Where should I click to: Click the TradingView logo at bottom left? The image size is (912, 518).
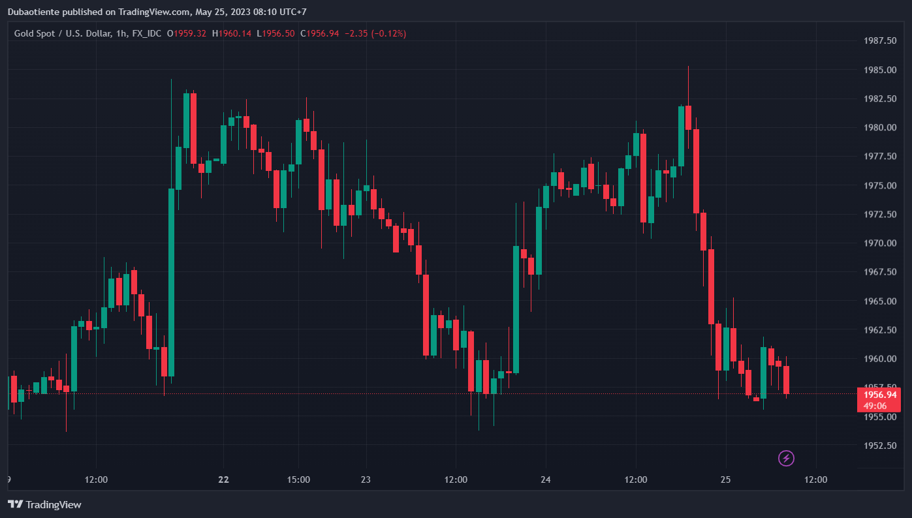pyautogui.click(x=44, y=504)
